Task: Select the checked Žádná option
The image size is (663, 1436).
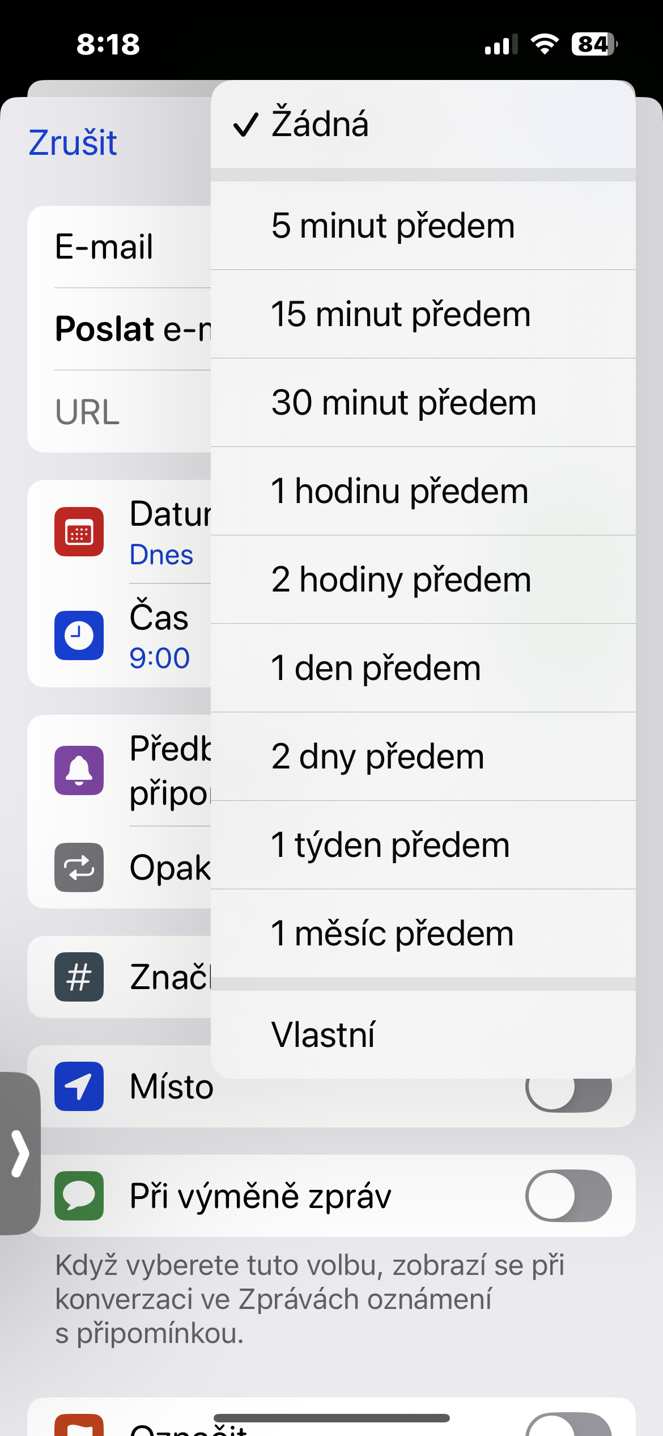Action: pos(423,124)
